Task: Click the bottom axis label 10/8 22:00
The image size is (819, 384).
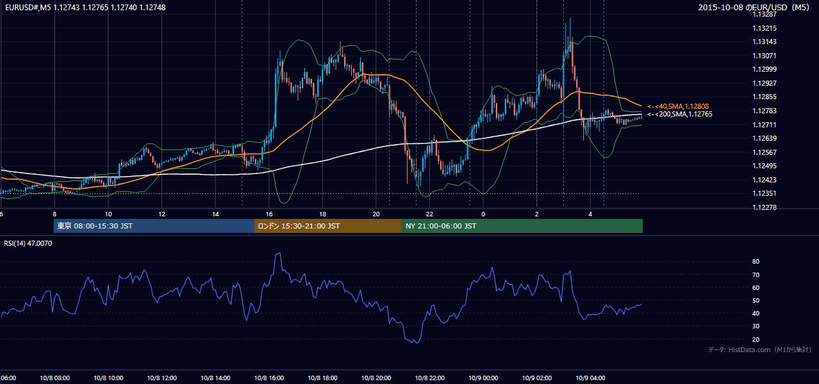Action: (429, 378)
